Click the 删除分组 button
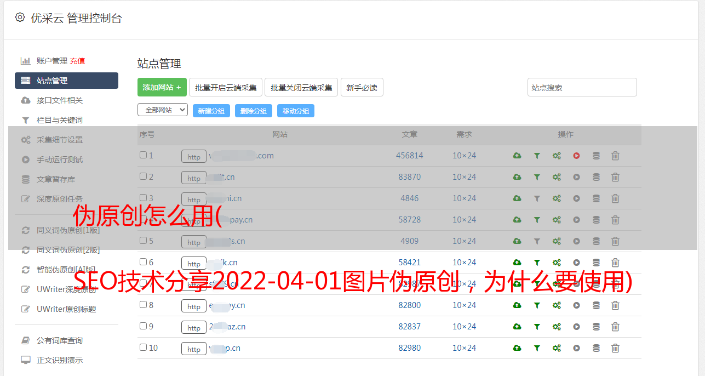This screenshot has height=376, width=705. [254, 111]
